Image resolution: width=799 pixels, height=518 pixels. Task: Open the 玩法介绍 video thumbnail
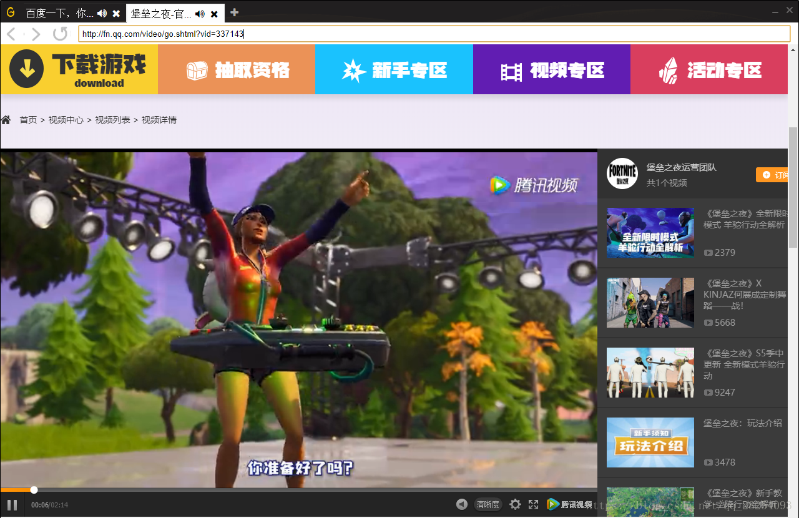[x=650, y=442]
